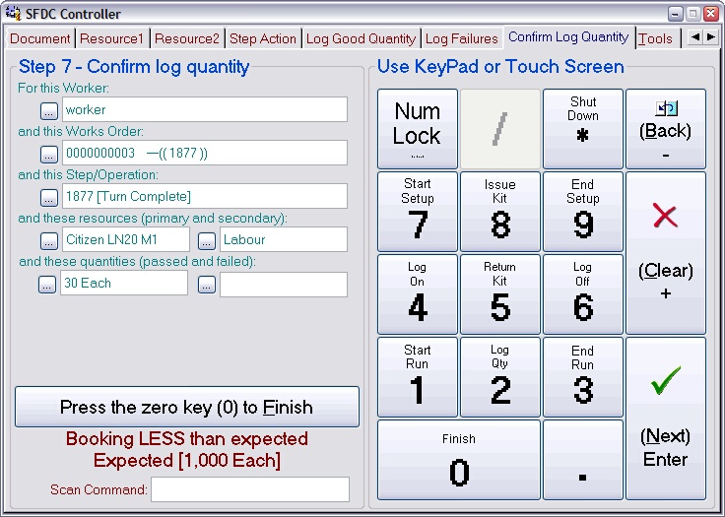
Task: Click 'Use KeyPad or Touch Screen' heading
Action: point(500,67)
